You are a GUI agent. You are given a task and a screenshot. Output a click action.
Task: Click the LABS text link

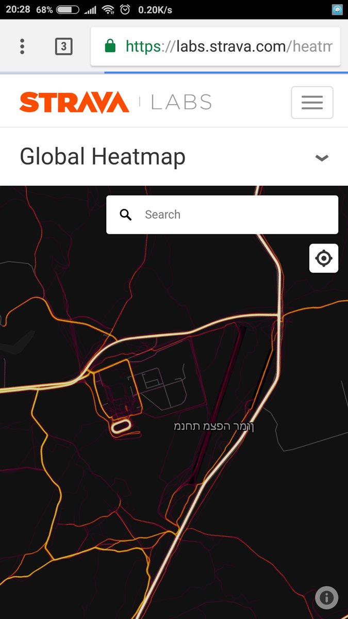[x=181, y=102]
